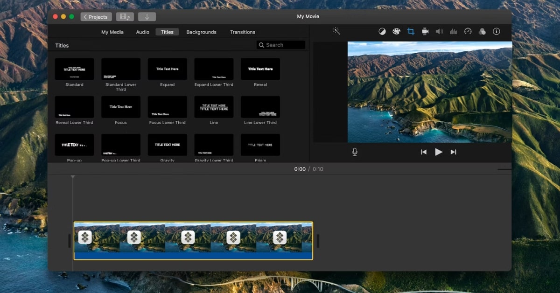Screen dimensions: 560x293
Task: Click the playhead marker in the timeline
Action: pos(72,177)
